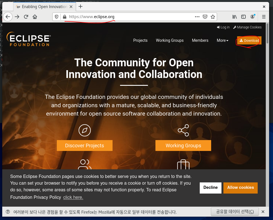Open the Firefox hamburger menu

264,17
